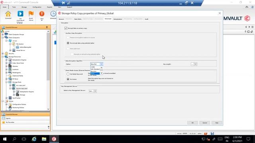Screen dimensions: 255x143
Task: Select Via Media Password radio button
Action: click(x=68, y=74)
